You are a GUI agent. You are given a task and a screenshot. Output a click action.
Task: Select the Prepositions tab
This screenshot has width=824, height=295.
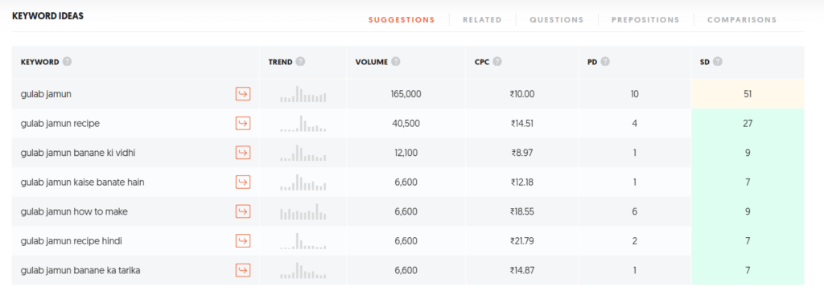coord(645,20)
